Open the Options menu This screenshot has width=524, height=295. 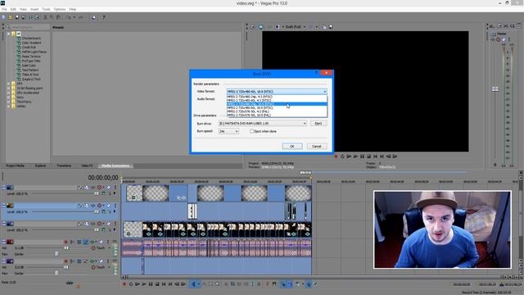coord(60,9)
